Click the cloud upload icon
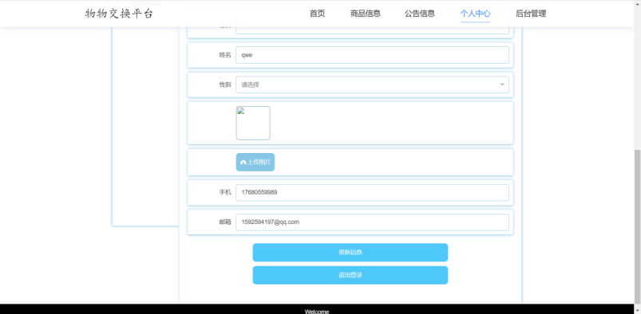This screenshot has height=314, width=641. coord(243,163)
